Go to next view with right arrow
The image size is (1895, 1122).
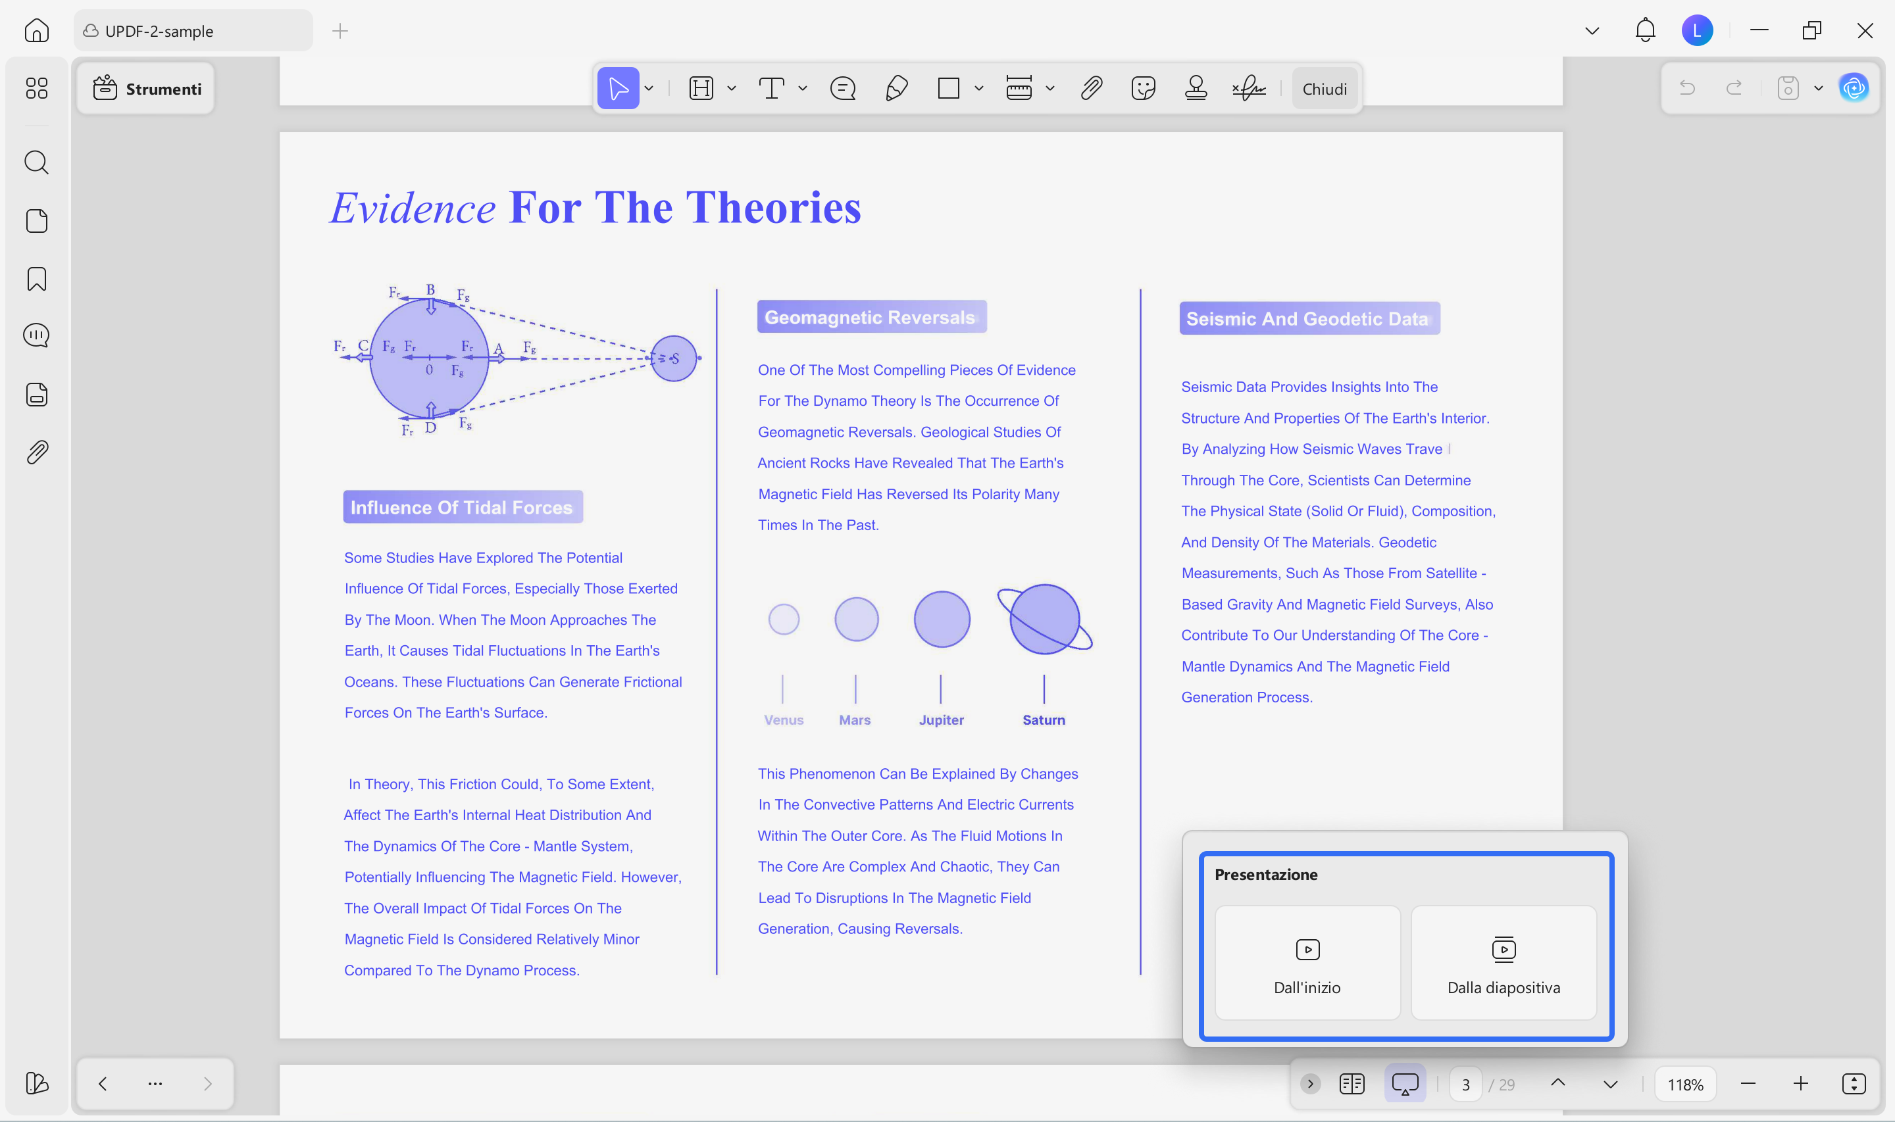pos(207,1083)
